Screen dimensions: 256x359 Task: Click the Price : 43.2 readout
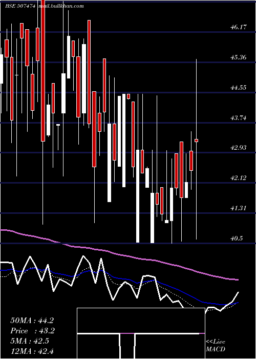pos(32,331)
